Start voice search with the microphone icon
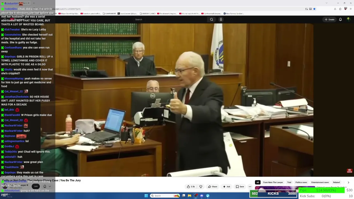Screen dimensions: 354x199 coord(221,19)
